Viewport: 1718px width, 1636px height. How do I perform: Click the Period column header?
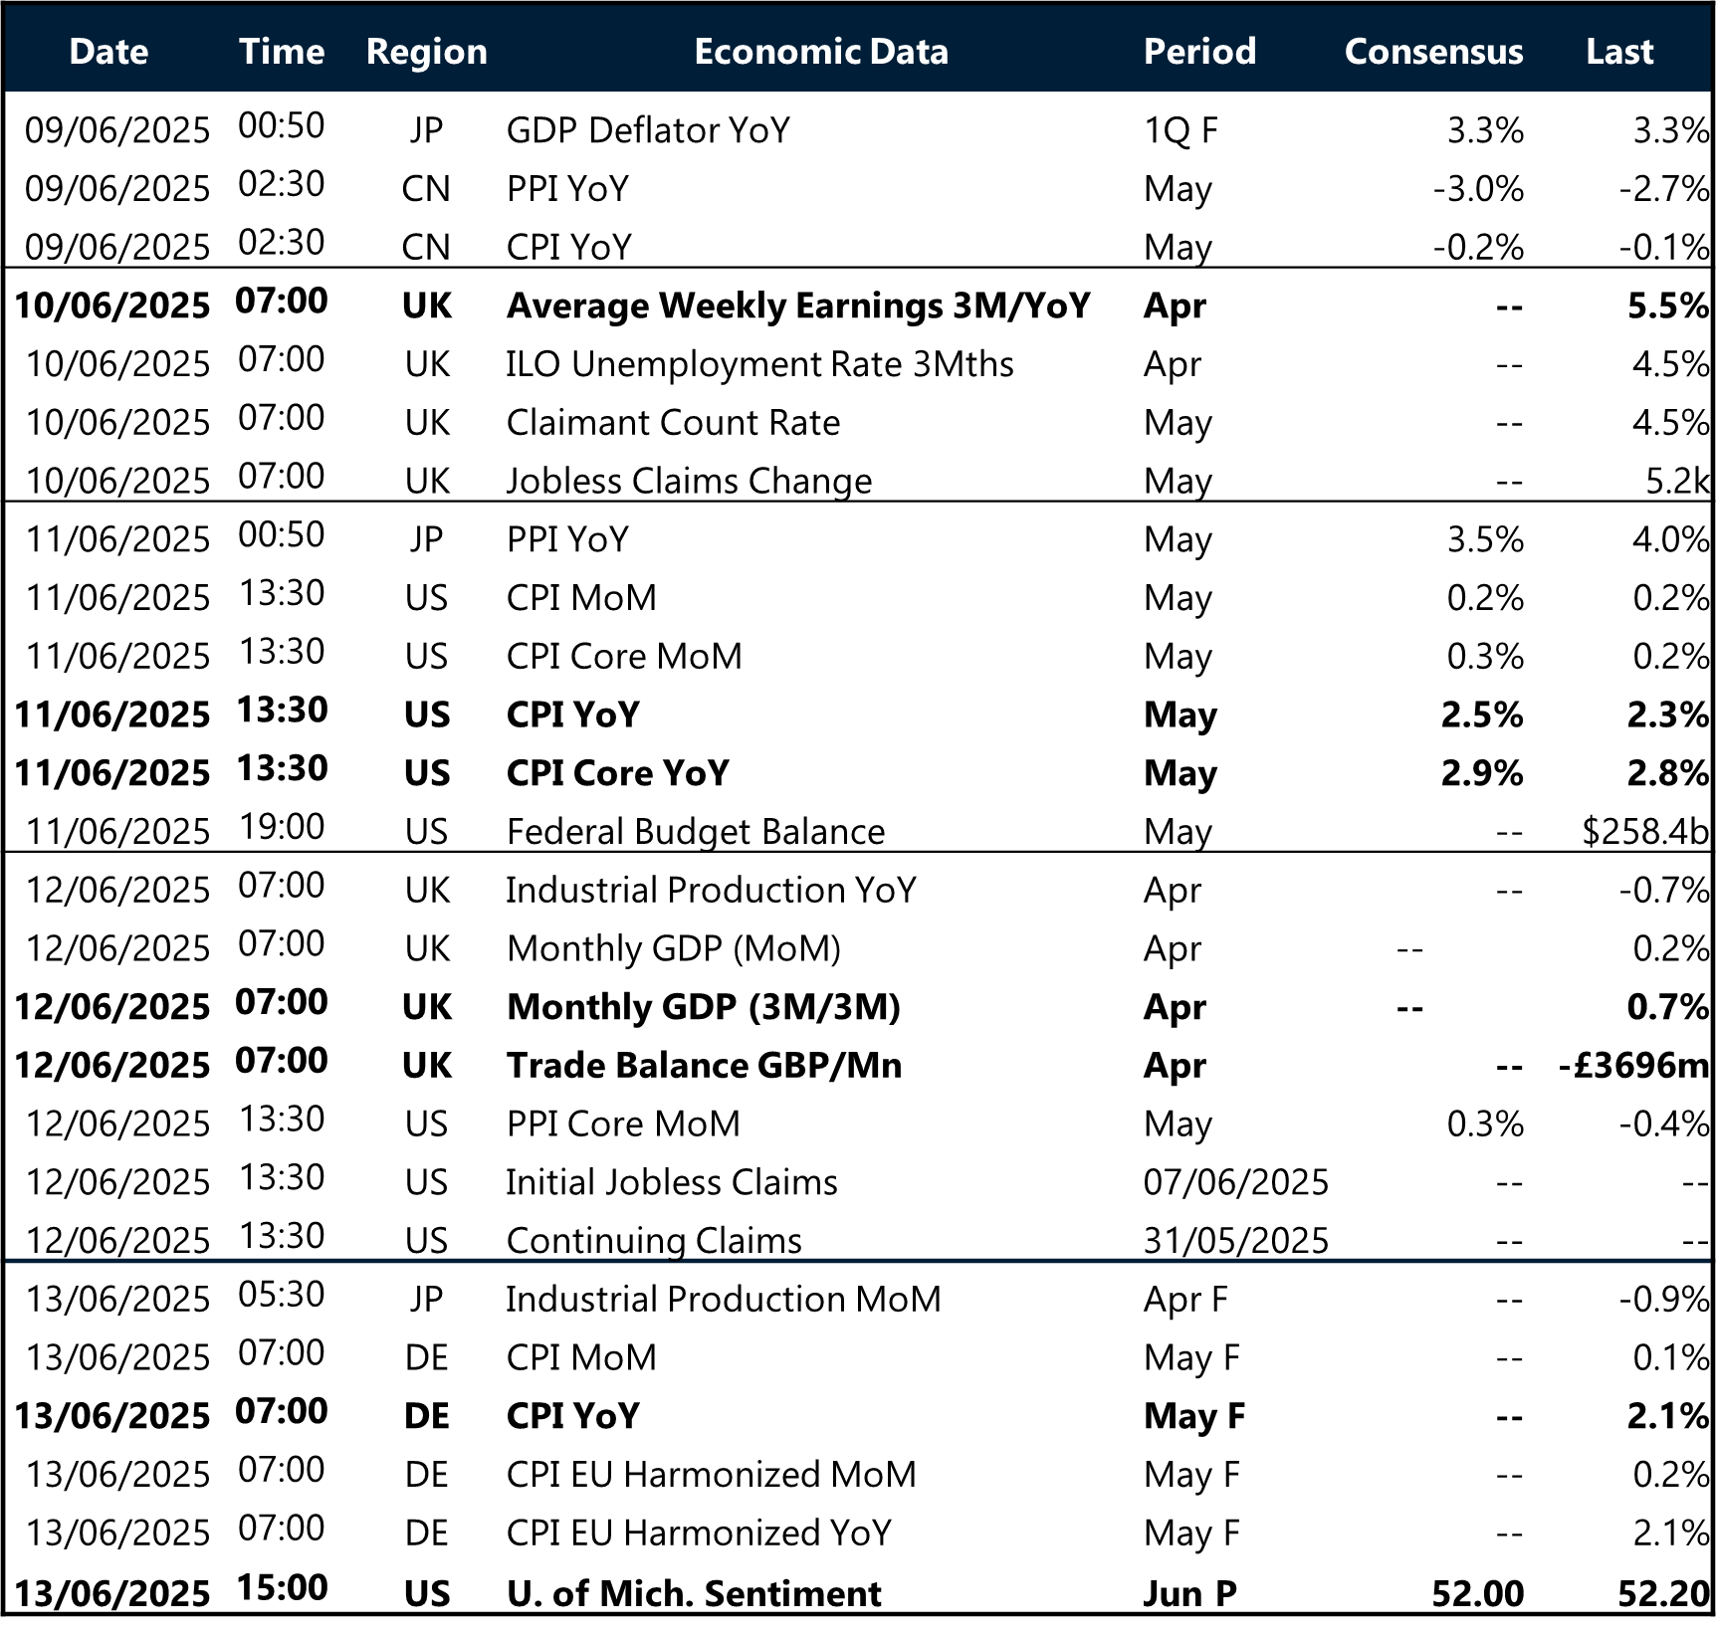1199,51
